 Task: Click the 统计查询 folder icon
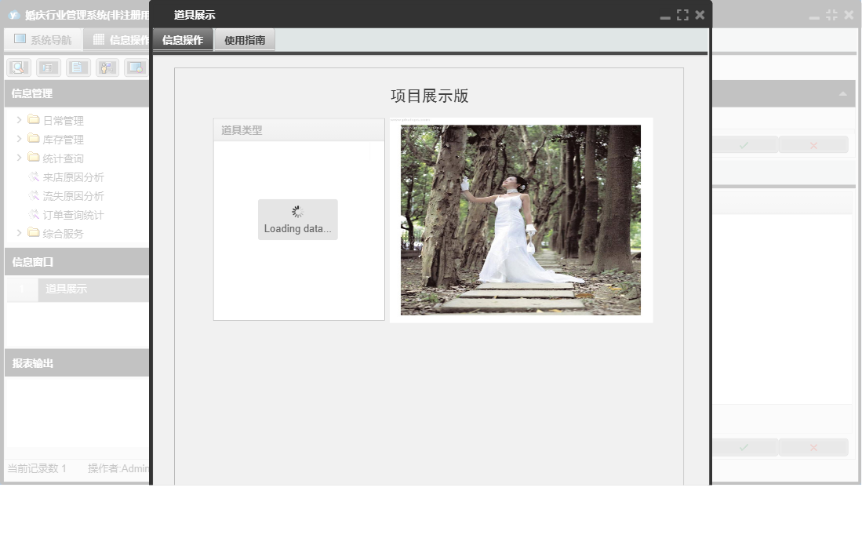tap(34, 157)
